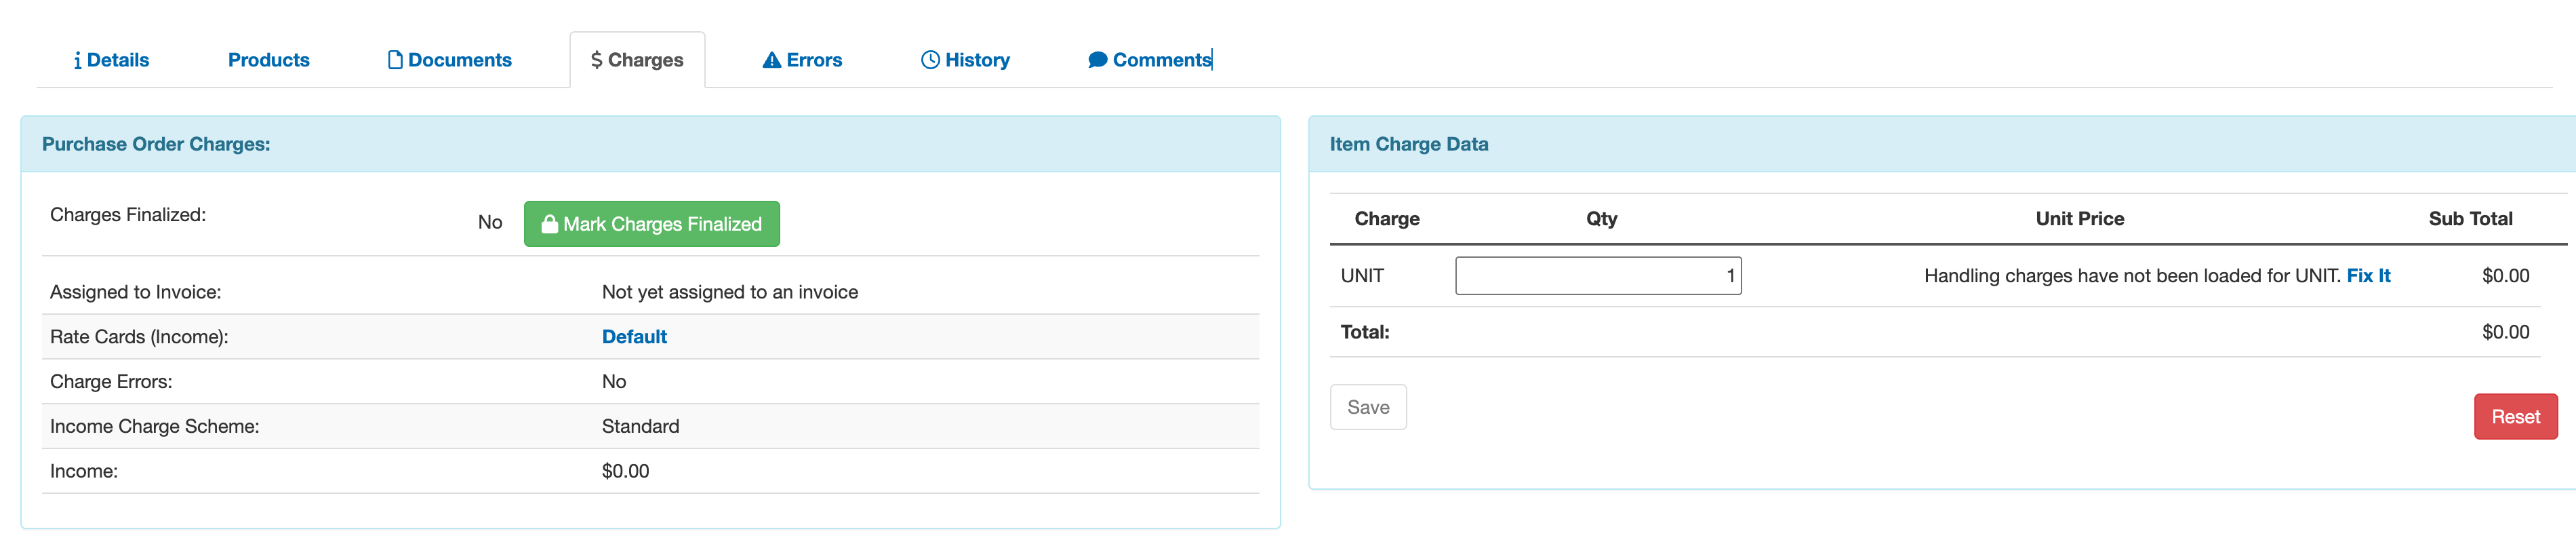Click the speech bubble icon beside Comments
The height and width of the screenshot is (540, 2576).
coord(1097,61)
